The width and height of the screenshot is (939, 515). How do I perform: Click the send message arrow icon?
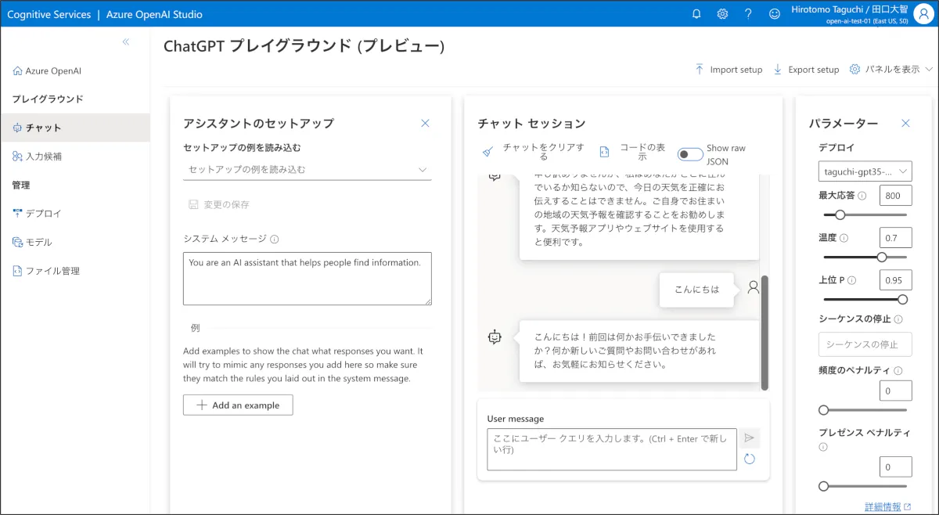(750, 438)
